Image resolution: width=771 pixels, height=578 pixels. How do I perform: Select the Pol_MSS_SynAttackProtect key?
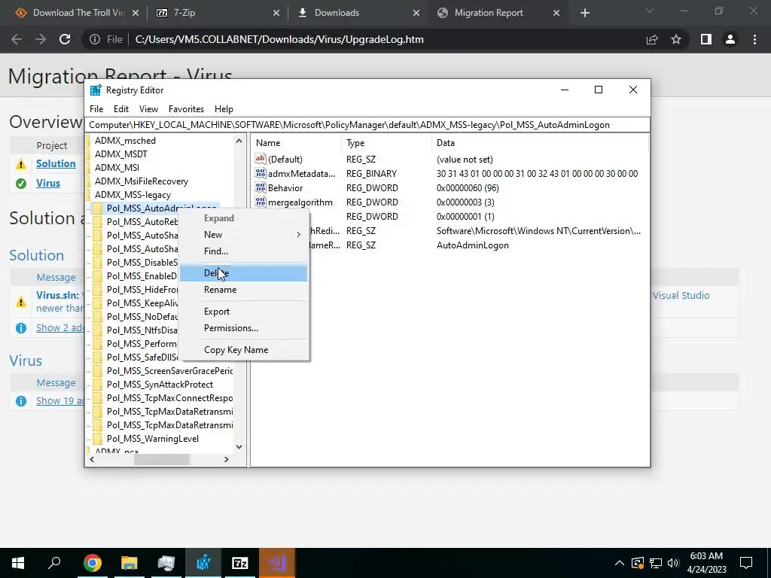160,385
